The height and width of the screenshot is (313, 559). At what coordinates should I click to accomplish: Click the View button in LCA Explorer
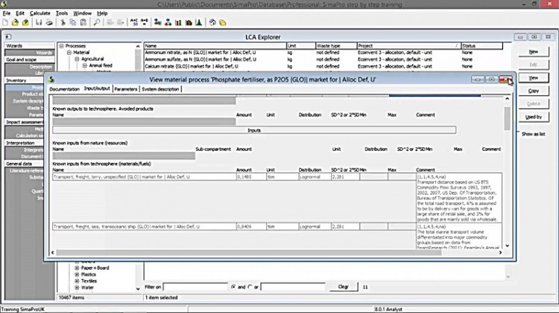pos(534,78)
